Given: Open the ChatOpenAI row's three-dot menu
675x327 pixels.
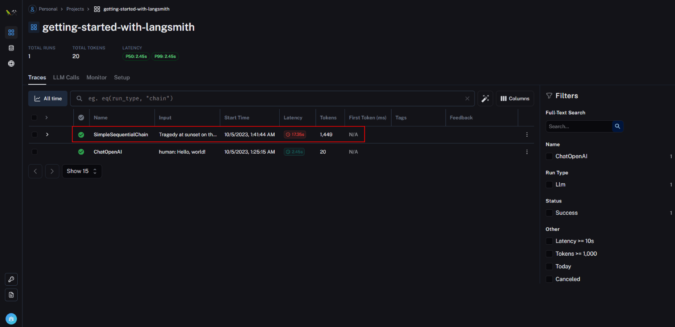Looking at the screenshot, I should (527, 152).
